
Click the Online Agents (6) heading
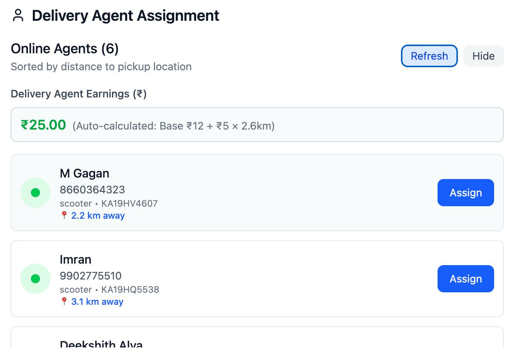[65, 49]
